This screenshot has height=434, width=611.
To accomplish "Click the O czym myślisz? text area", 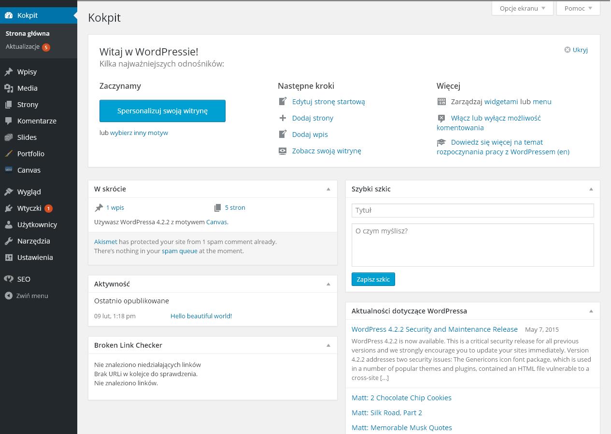I will tap(472, 245).
